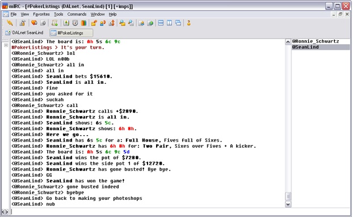Screen dimensions: 353x218
Task: Open the Options toolbar icon
Action: coord(22,23)
